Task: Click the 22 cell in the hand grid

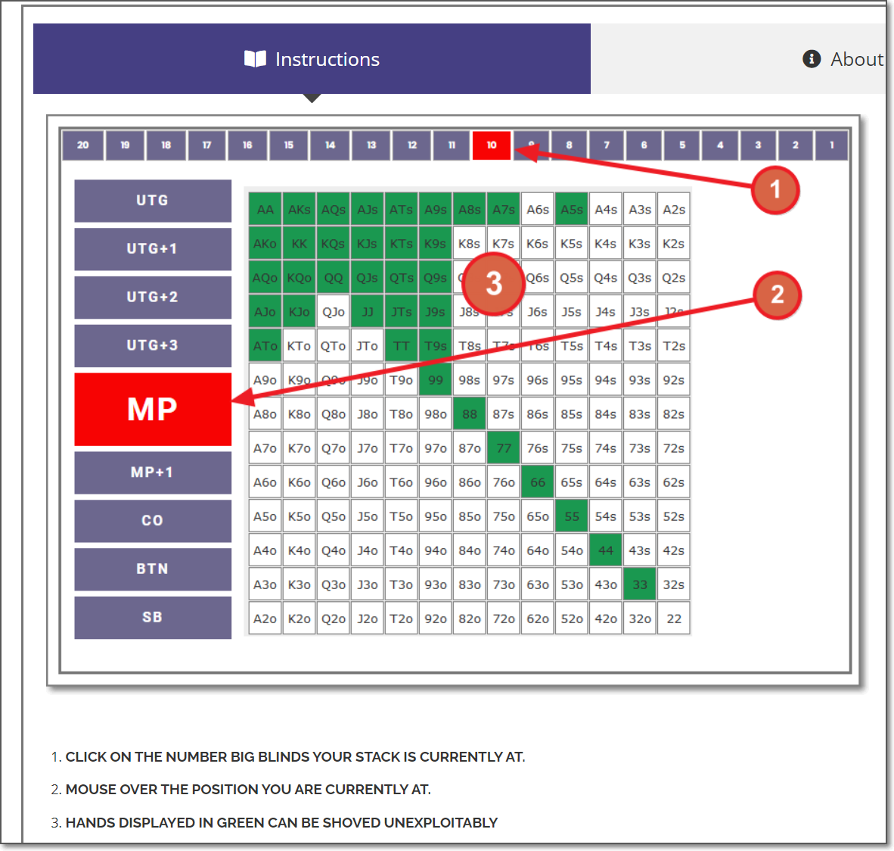Action: pos(673,618)
